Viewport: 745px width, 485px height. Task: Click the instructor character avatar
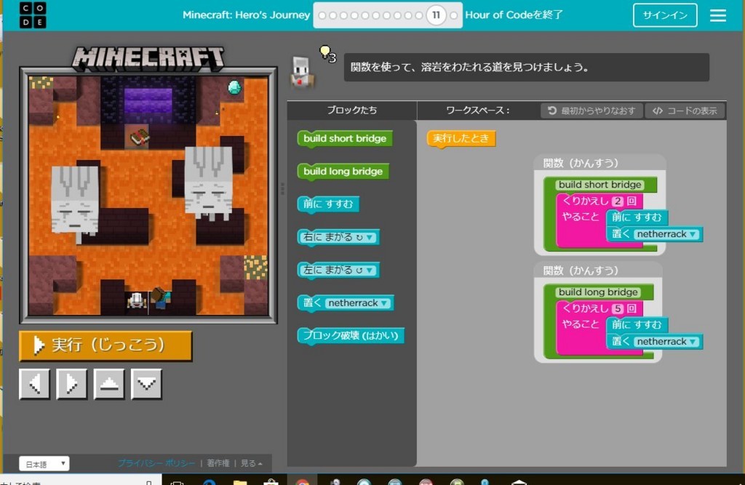pos(302,72)
